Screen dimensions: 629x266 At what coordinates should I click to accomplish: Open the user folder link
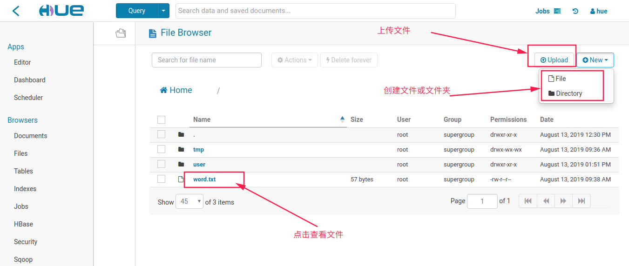(x=199, y=165)
